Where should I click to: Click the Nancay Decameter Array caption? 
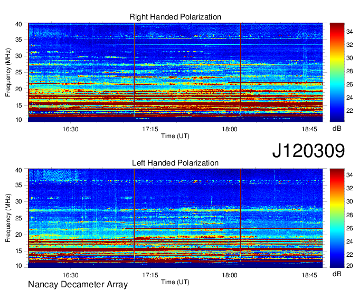pyautogui.click(x=78, y=284)
